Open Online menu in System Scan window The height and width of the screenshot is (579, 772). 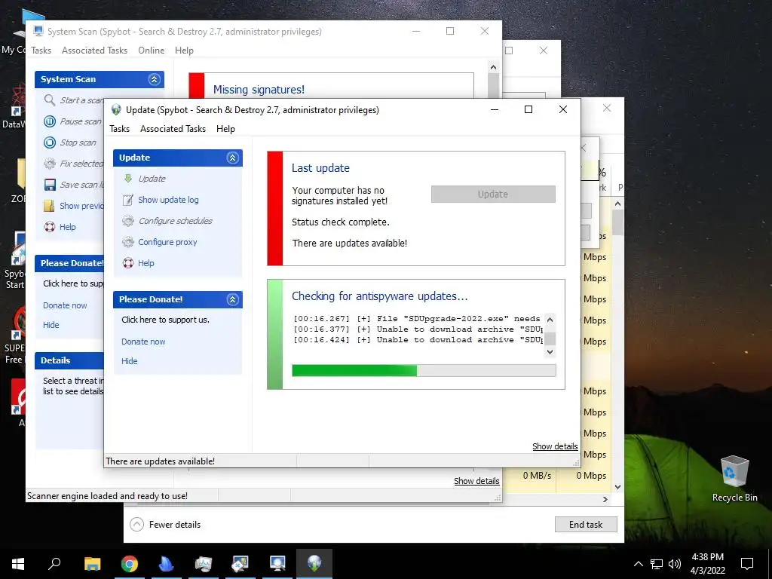[151, 51]
